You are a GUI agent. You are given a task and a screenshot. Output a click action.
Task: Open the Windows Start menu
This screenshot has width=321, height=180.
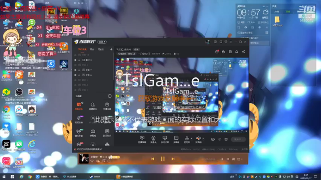(x=4, y=177)
